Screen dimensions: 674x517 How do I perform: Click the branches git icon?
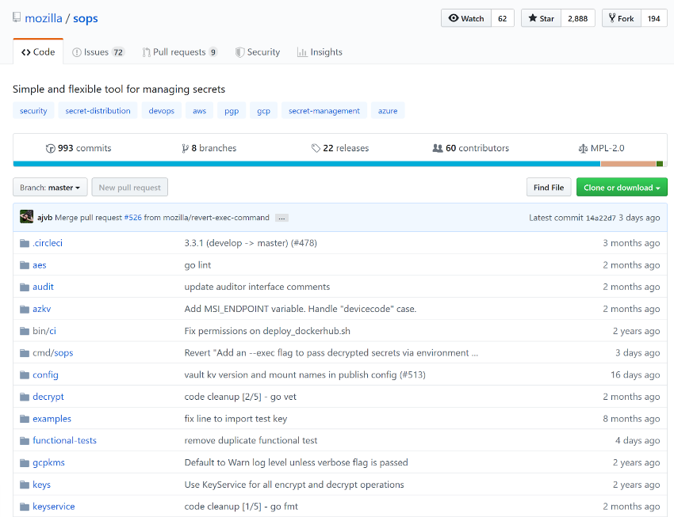click(185, 149)
